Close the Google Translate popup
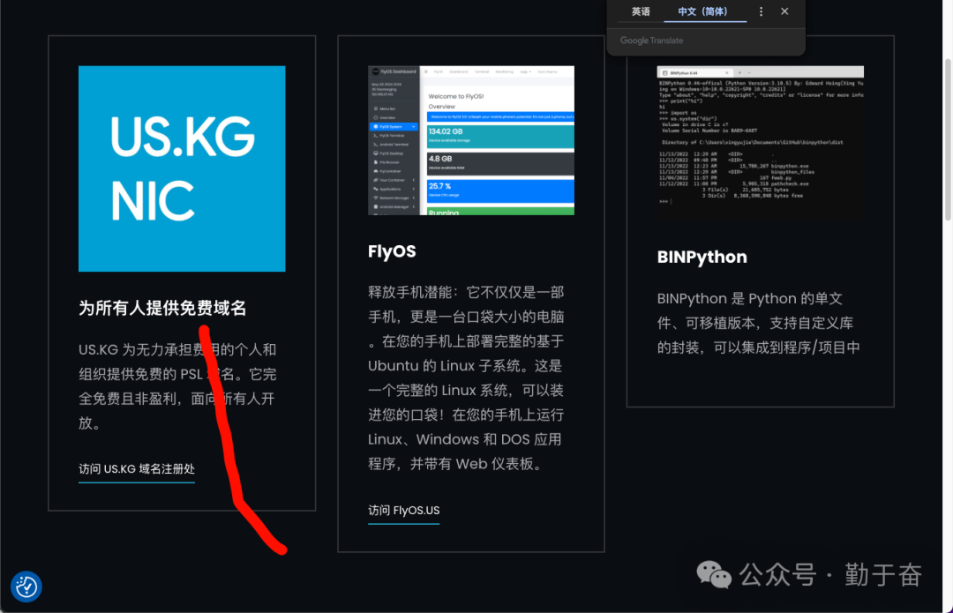This screenshot has width=953, height=613. point(784,11)
